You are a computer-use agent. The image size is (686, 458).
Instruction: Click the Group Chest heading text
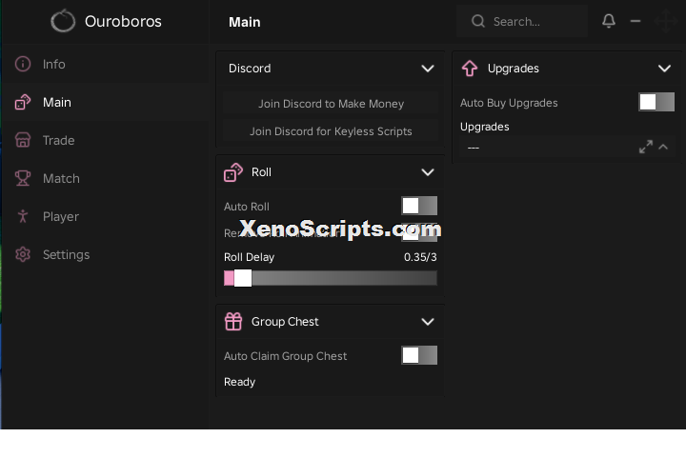tap(285, 322)
